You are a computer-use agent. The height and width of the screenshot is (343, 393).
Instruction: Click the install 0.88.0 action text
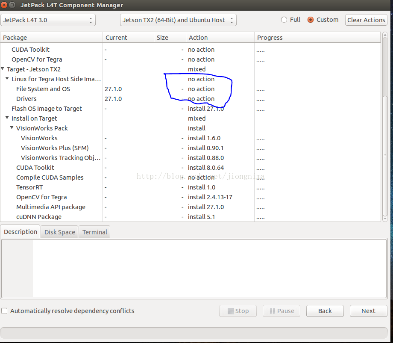(206, 157)
